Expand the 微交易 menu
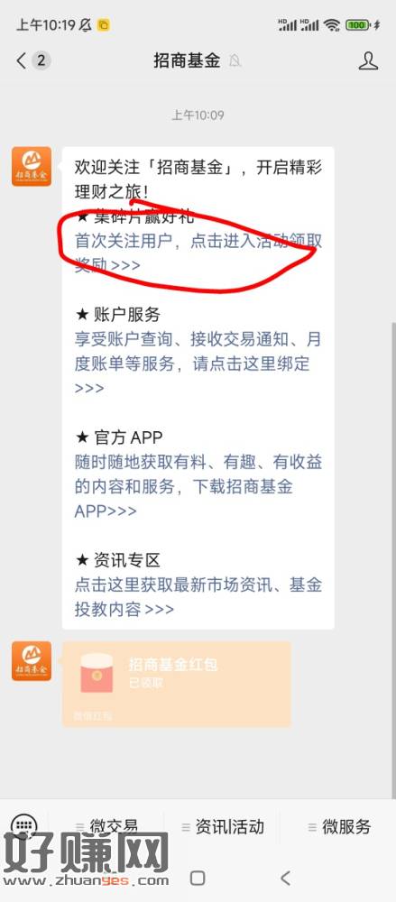 pyautogui.click(x=106, y=827)
